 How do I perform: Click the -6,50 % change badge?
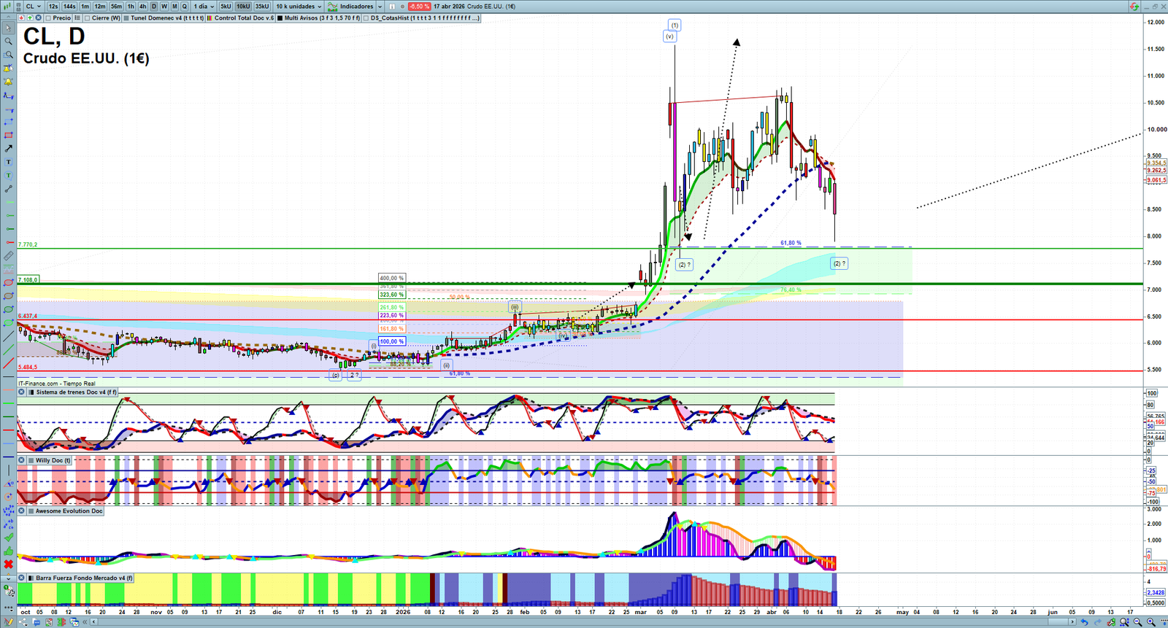point(419,7)
